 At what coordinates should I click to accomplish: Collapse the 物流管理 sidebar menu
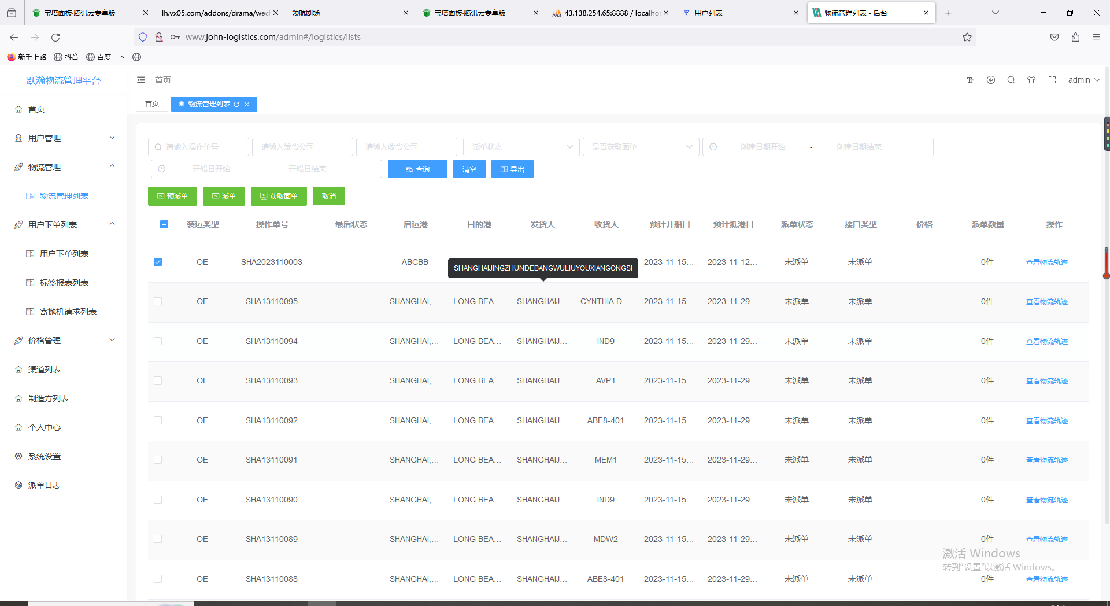[x=64, y=167]
